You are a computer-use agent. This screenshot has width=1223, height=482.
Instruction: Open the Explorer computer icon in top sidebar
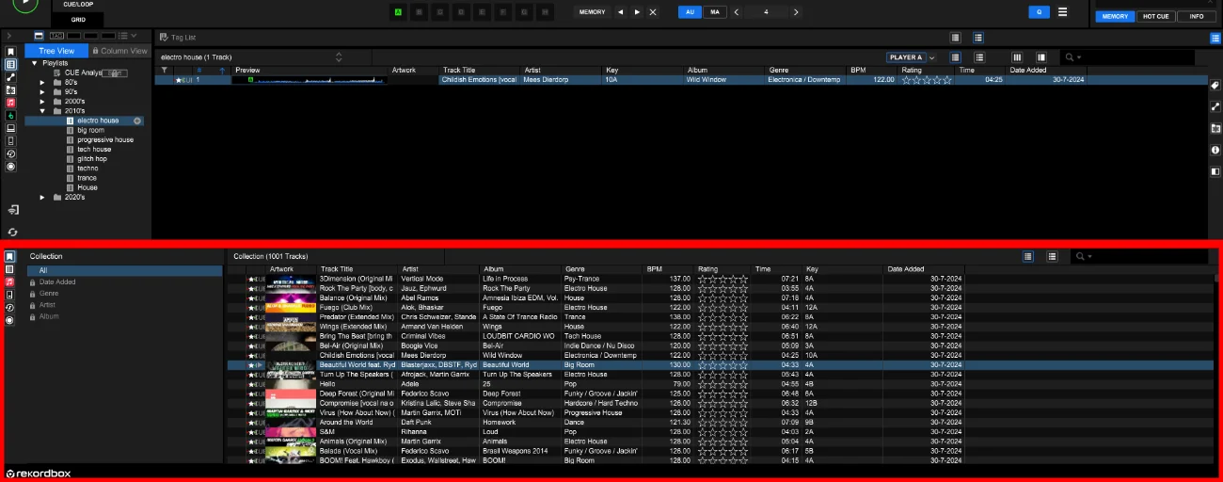pos(11,128)
